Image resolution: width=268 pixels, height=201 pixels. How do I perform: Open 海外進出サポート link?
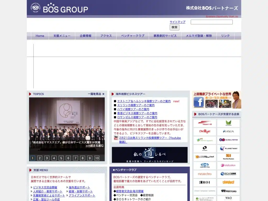(79, 187)
